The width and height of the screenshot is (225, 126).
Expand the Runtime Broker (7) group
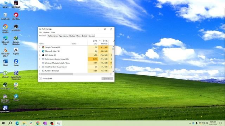tap(40, 71)
